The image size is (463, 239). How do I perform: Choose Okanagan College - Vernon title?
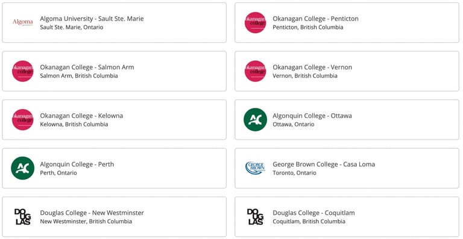tap(312, 67)
